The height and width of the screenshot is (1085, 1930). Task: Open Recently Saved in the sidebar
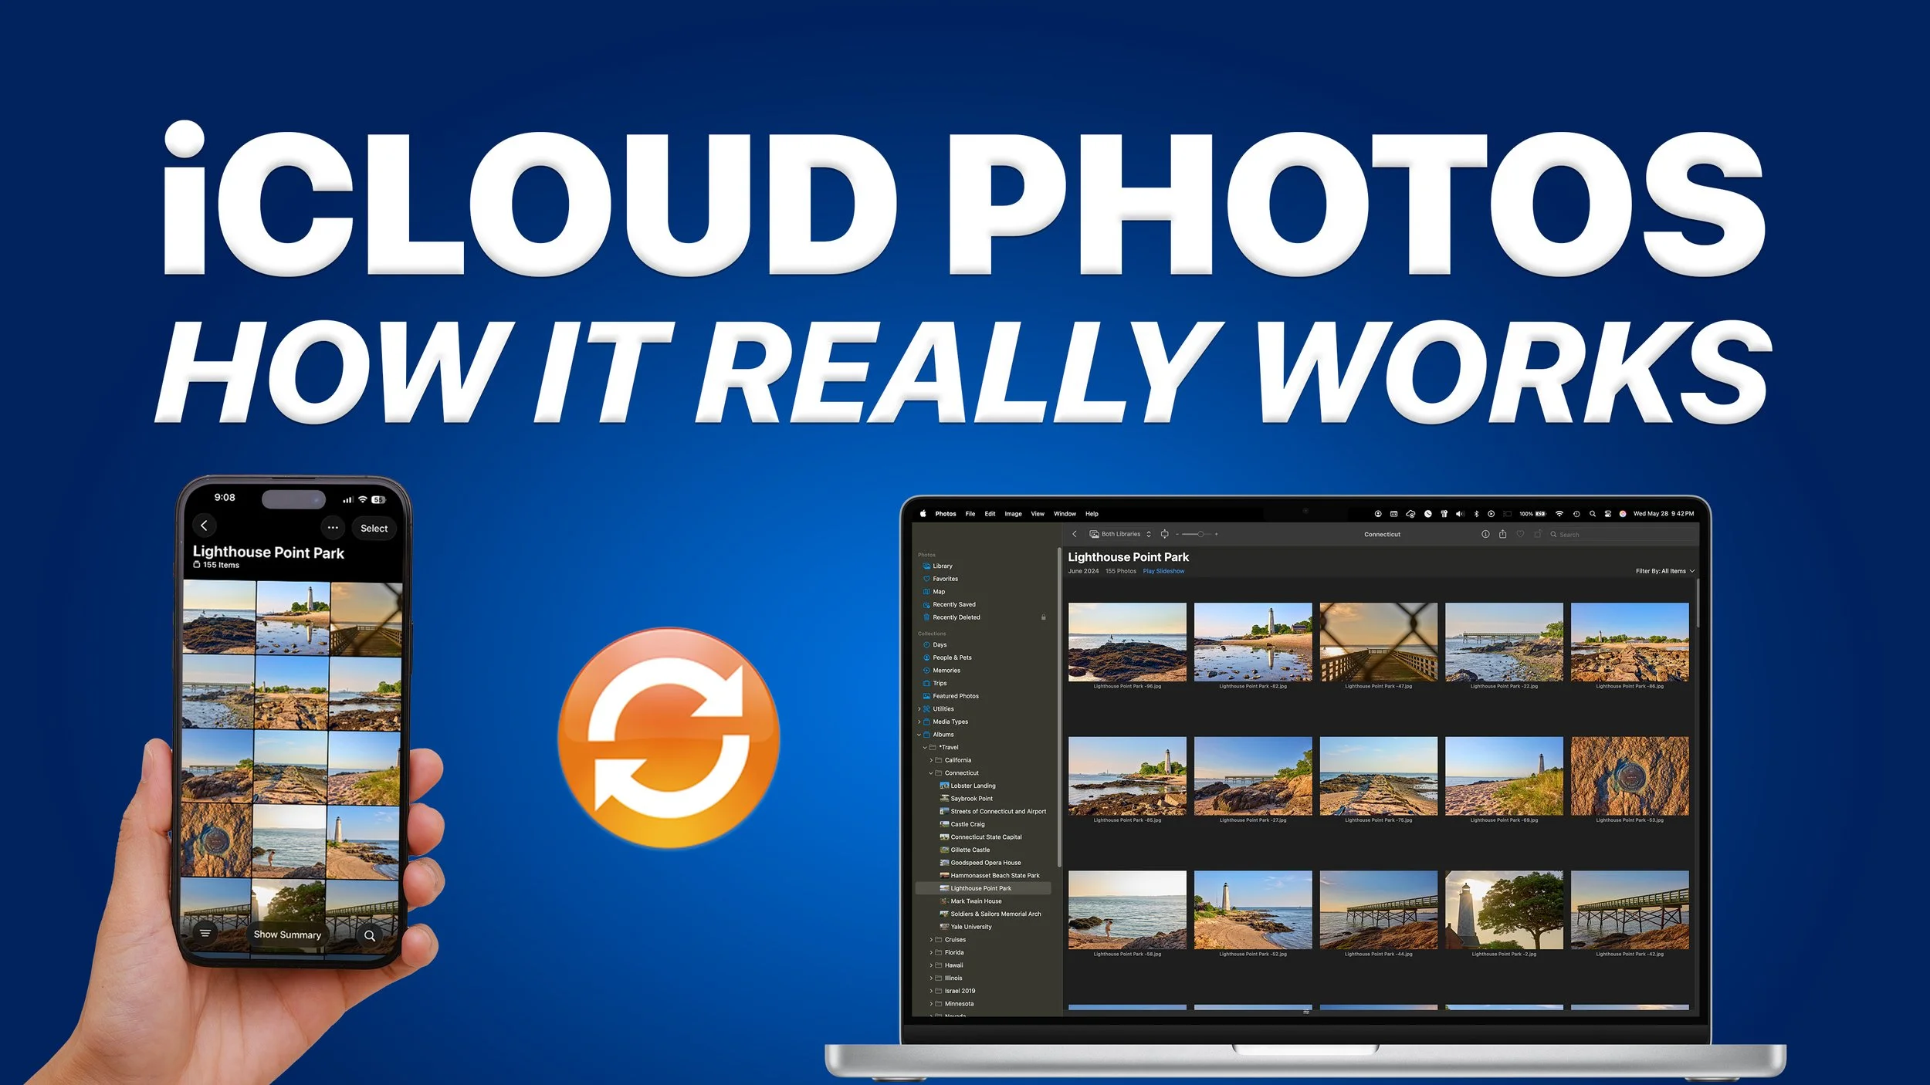click(950, 604)
